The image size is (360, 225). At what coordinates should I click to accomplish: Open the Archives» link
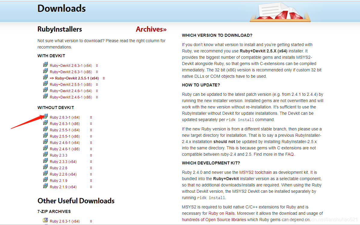(151, 29)
